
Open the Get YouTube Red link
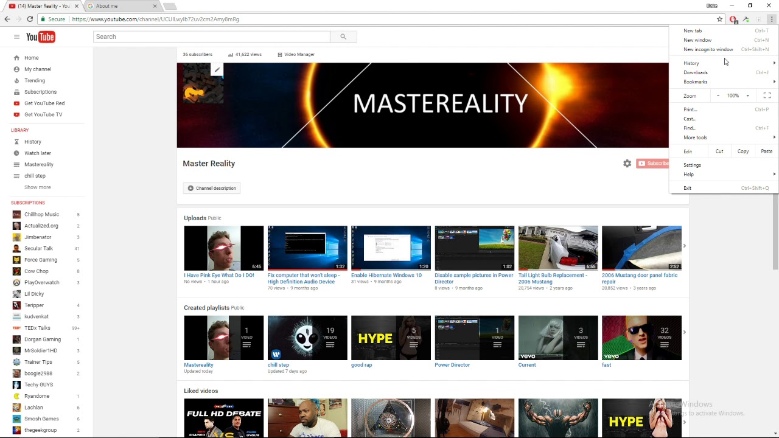(44, 103)
